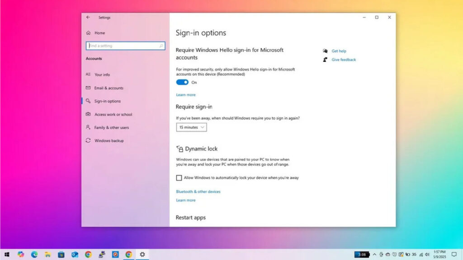Open the Copilot app in the taskbar

(21, 255)
